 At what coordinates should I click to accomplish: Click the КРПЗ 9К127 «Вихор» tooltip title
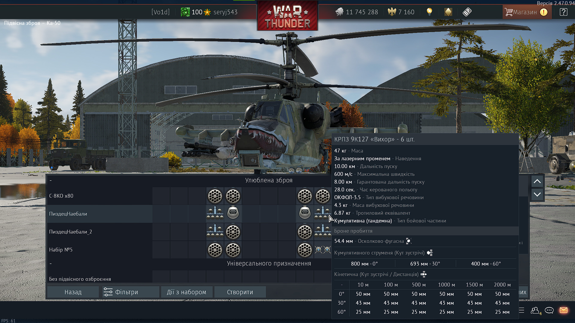pos(374,139)
